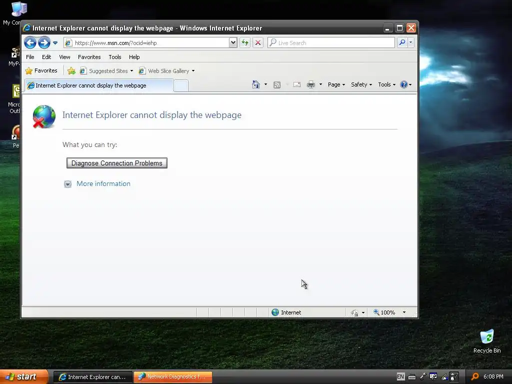This screenshot has height=384, width=512.
Task: Switch to Internet Explorer taskbar button
Action: (x=93, y=377)
